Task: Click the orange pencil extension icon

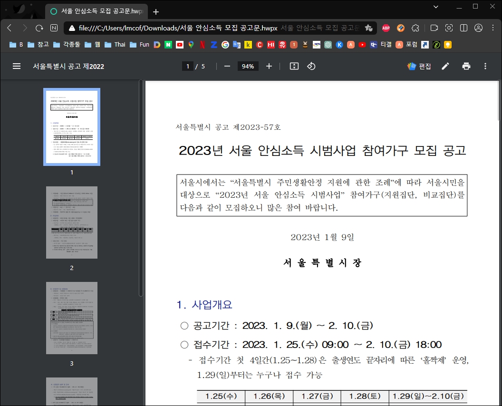Action: click(x=401, y=28)
